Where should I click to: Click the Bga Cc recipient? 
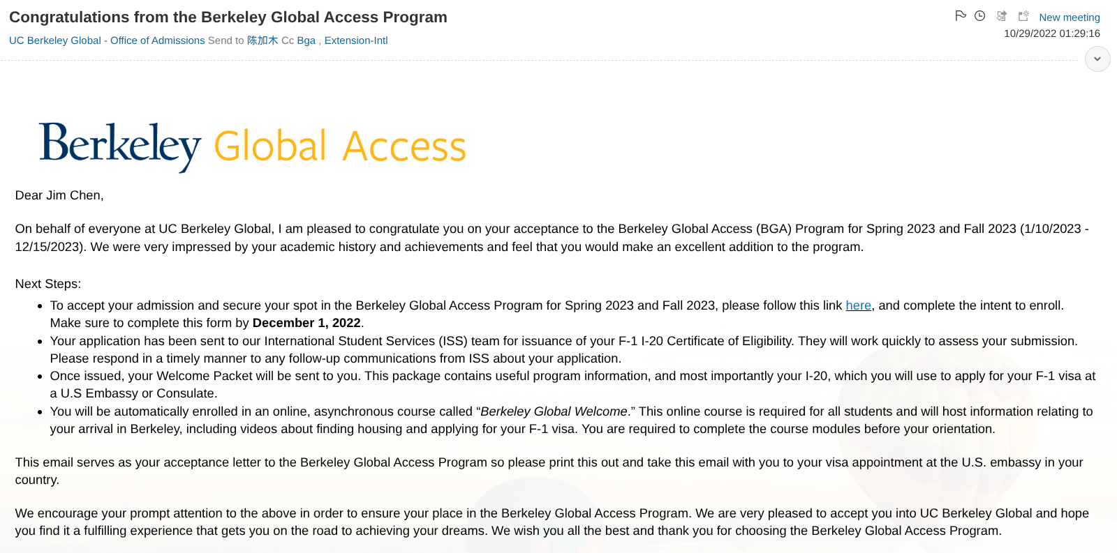306,40
